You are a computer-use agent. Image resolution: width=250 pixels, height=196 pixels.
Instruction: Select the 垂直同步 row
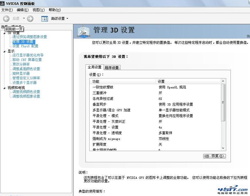155,104
